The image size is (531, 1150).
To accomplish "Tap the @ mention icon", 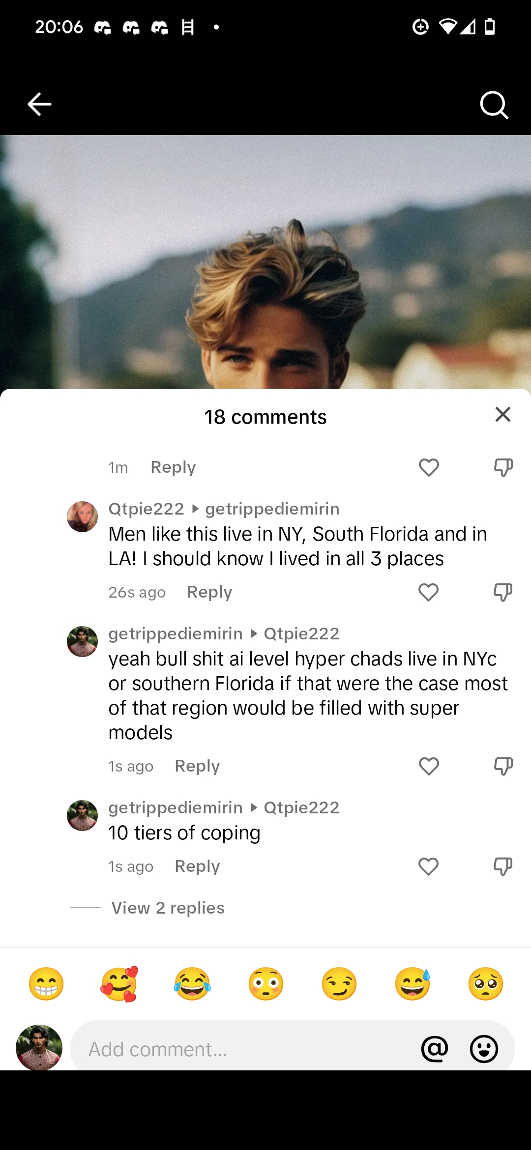I will [x=435, y=1049].
